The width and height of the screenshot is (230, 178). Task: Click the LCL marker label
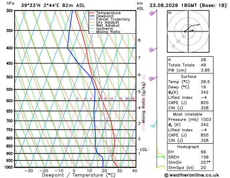click(143, 149)
